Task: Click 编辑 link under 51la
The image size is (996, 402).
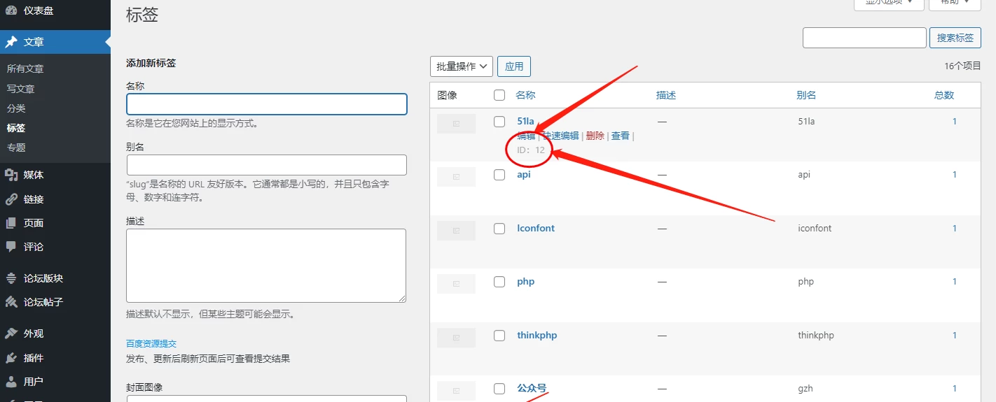Action: [x=526, y=136]
